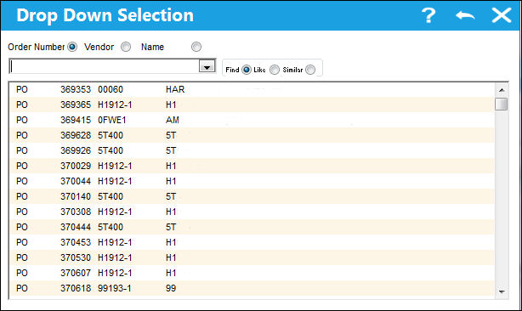Click the name 99 in last row
Viewport: 522px width, 311px height.
coord(171,288)
